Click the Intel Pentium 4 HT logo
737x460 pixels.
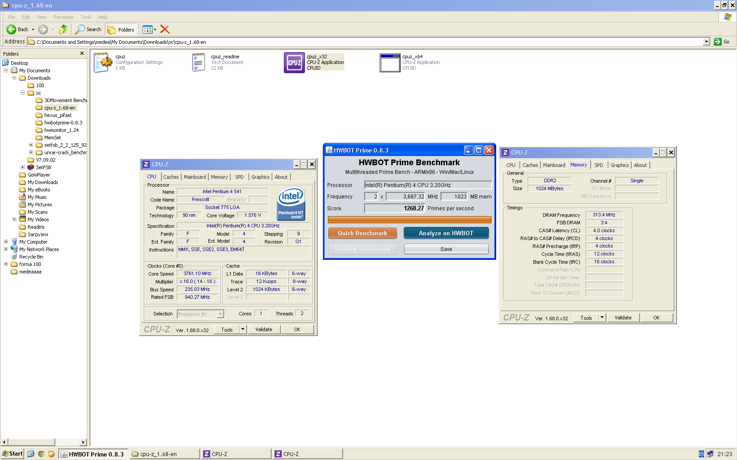point(291,204)
